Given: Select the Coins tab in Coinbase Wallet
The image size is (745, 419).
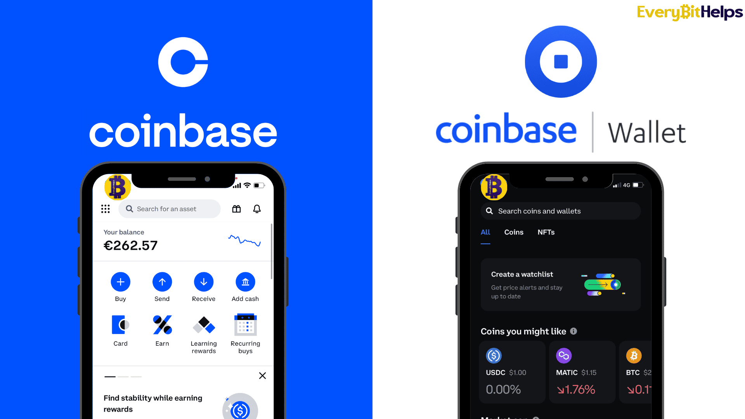Looking at the screenshot, I should point(514,232).
